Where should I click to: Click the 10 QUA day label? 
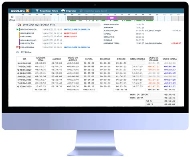pyautogui.click(x=12, y=18)
